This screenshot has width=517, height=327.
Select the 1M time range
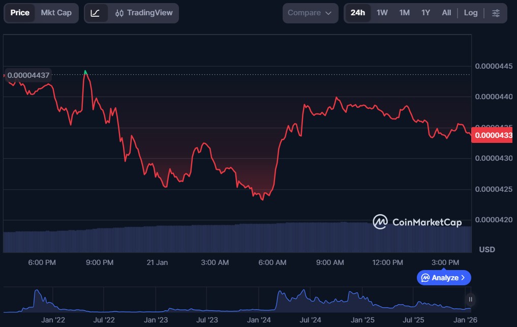click(404, 13)
